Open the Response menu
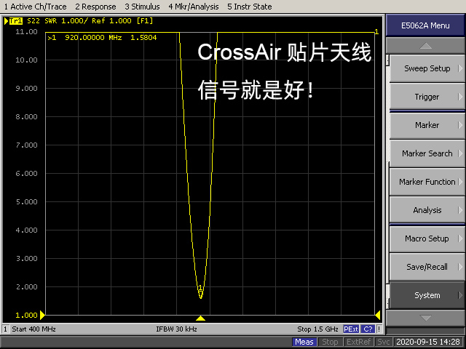466x349 pixels. (95, 7)
